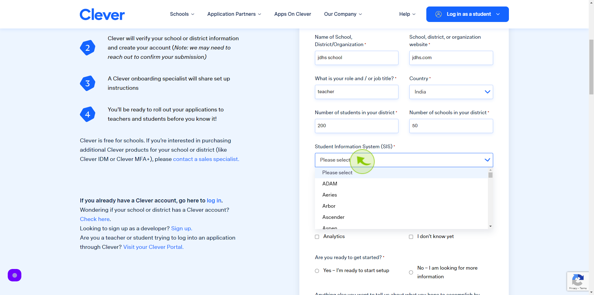Click the log in link

(x=214, y=201)
